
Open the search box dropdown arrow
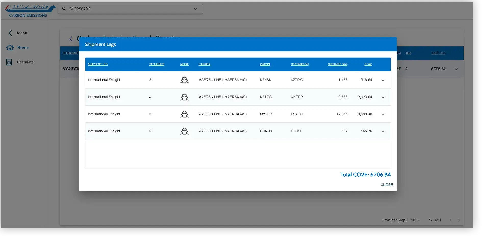(195, 9)
